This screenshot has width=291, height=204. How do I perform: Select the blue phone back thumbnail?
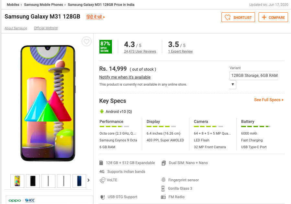click(x=79, y=181)
